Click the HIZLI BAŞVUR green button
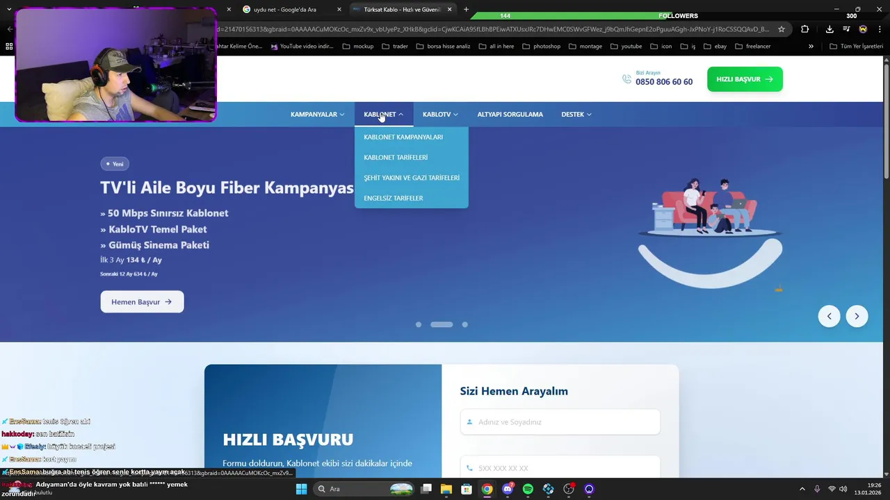The image size is (890, 500). point(745,79)
